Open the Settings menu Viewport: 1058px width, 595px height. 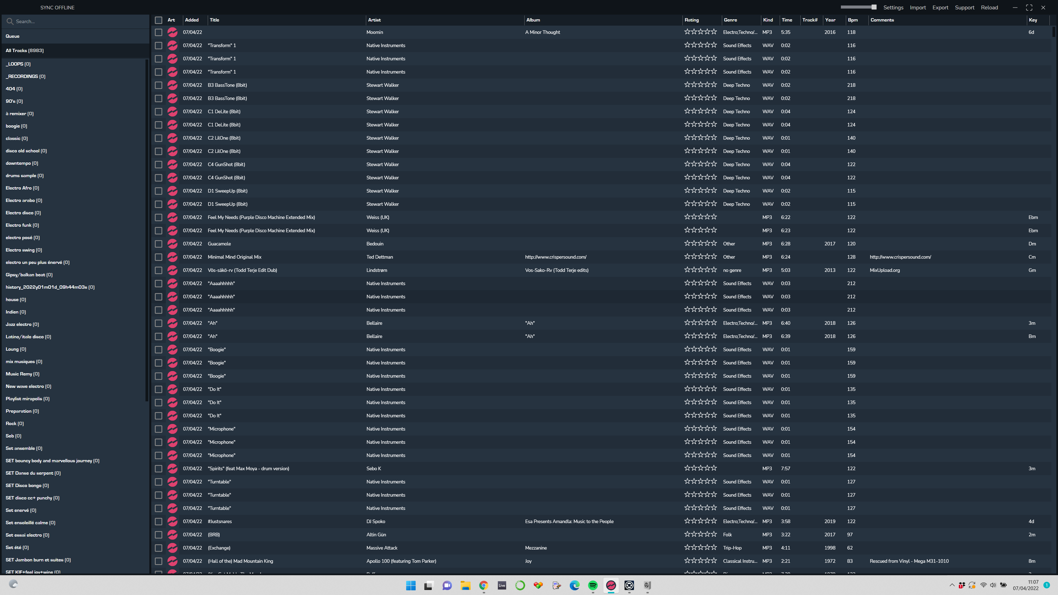893,7
